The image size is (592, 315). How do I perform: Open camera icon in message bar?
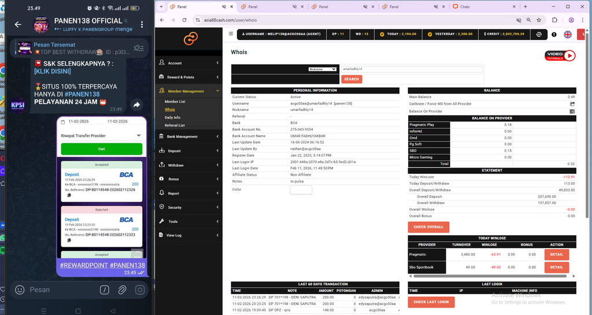[x=140, y=290]
